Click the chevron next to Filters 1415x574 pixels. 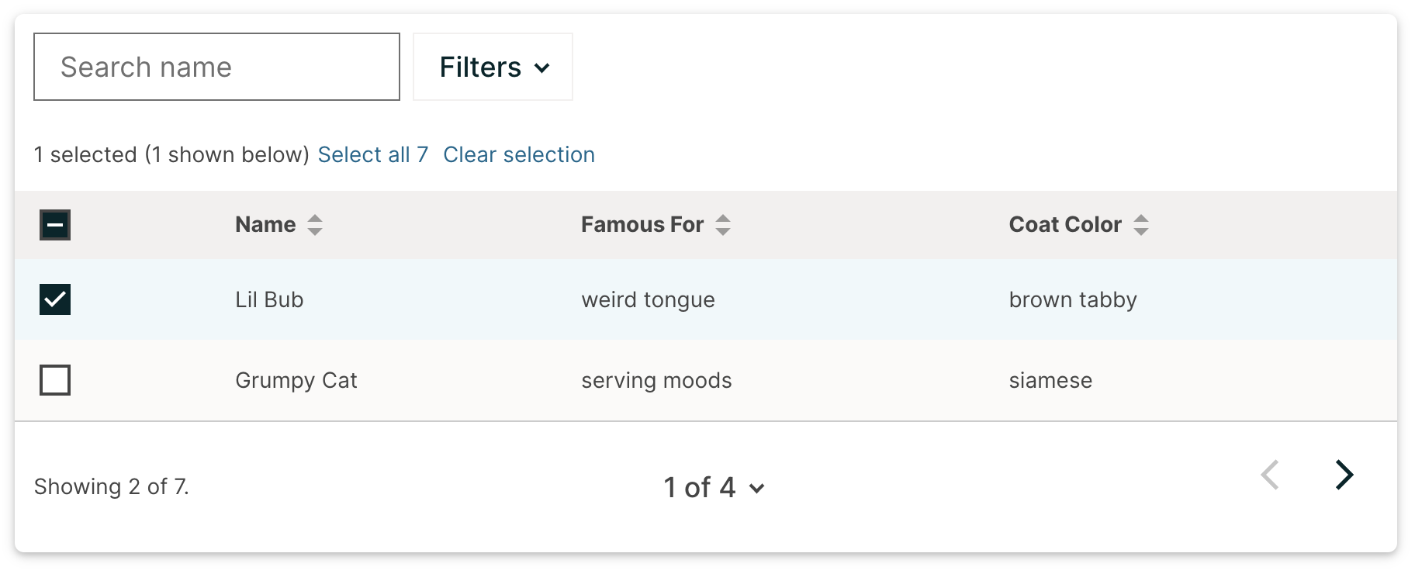point(543,67)
